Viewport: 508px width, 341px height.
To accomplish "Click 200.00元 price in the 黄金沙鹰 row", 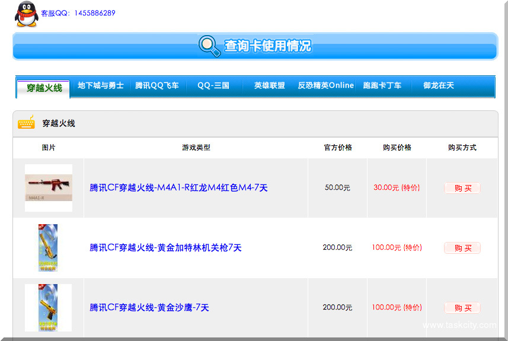I will (x=337, y=307).
